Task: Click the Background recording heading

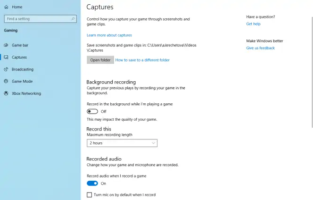Action: click(111, 82)
